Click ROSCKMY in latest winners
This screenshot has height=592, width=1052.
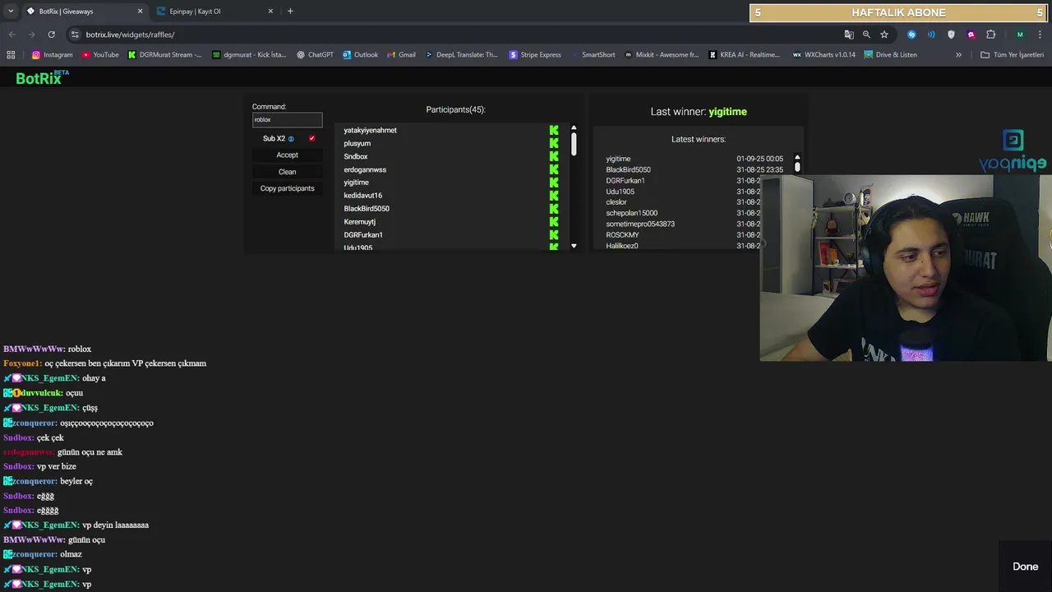(x=622, y=235)
